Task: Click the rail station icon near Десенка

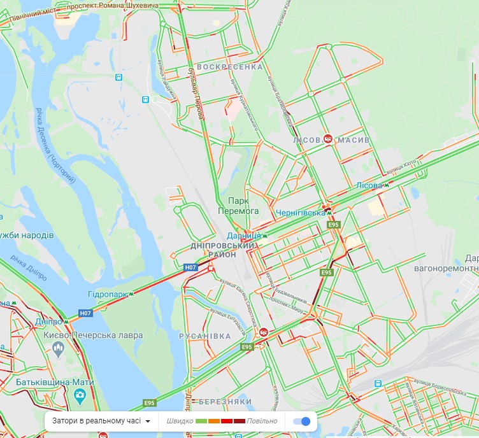Action: [119, 77]
